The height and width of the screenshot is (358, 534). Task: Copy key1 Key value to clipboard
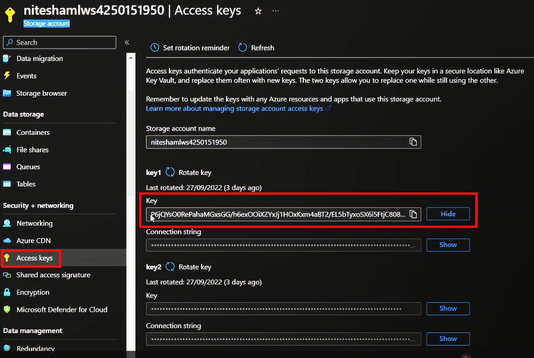click(413, 214)
